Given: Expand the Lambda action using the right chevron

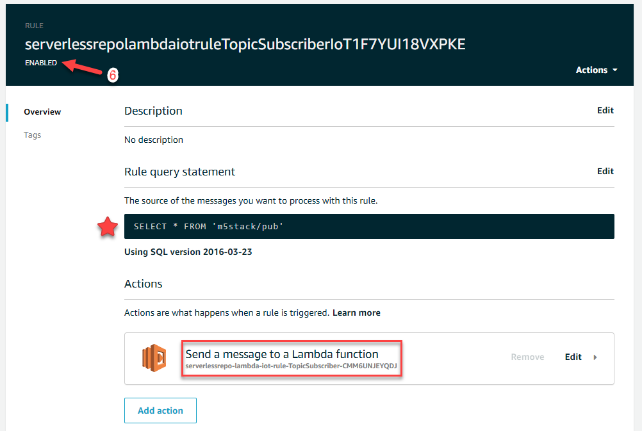Looking at the screenshot, I should [595, 357].
